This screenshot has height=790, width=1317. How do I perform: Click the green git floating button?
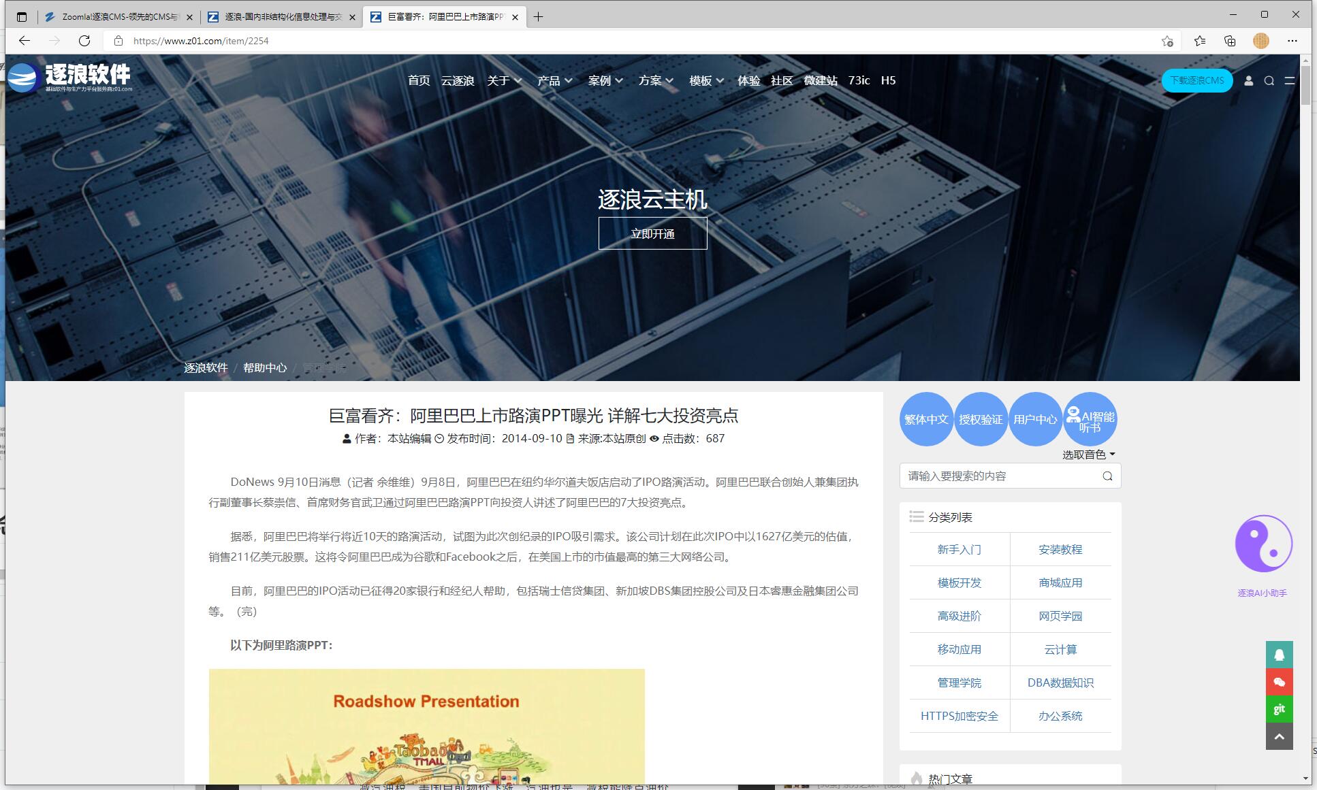pos(1279,709)
